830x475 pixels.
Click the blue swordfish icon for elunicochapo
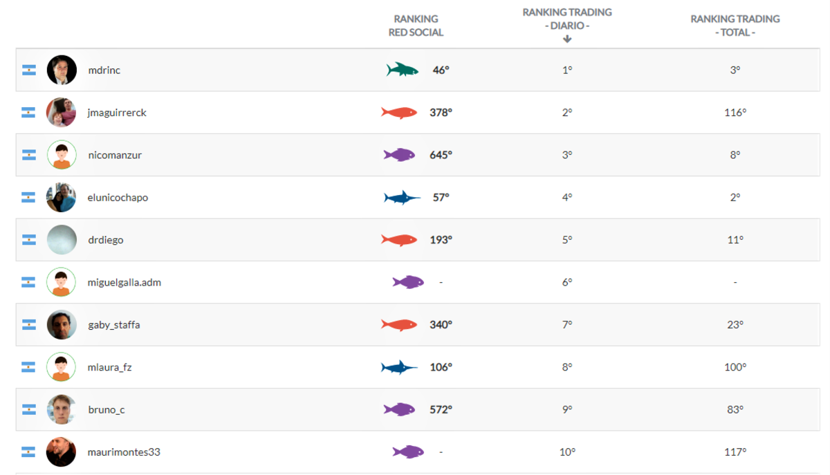click(402, 198)
